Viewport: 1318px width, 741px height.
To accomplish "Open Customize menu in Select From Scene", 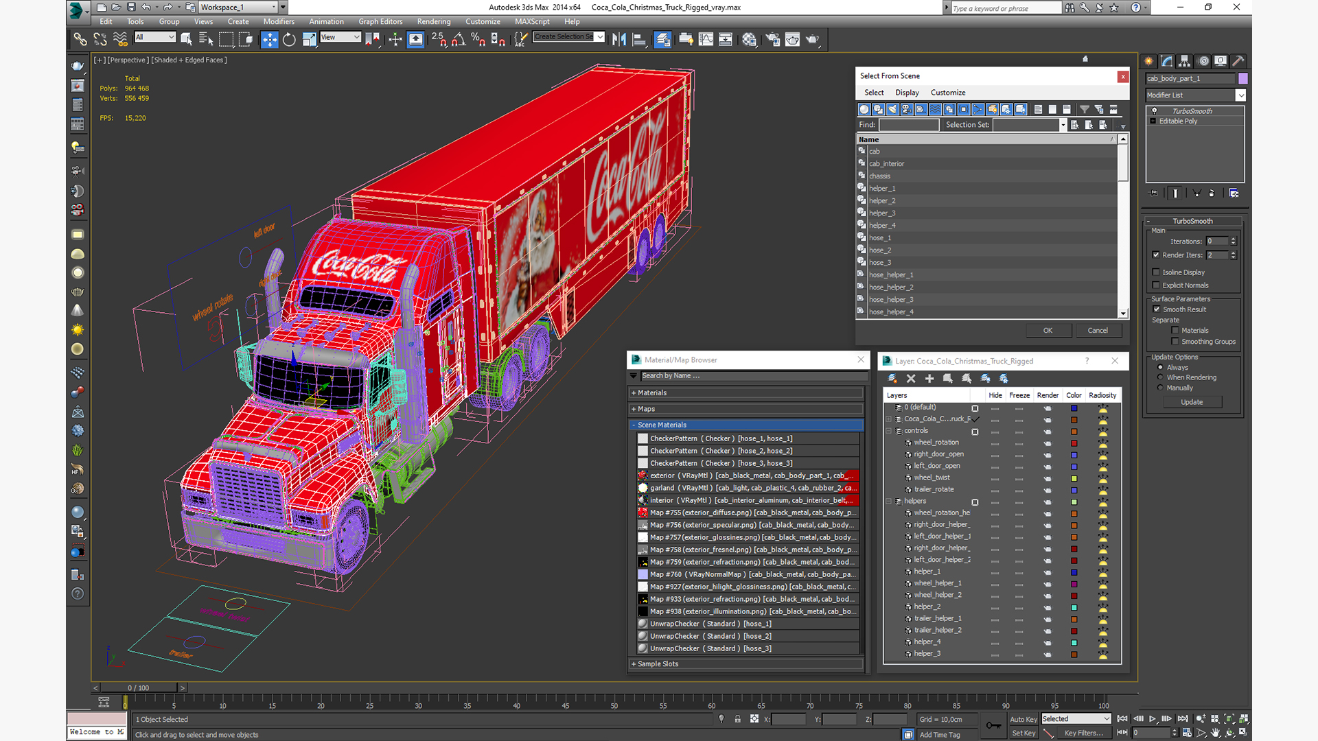I will pos(948,93).
